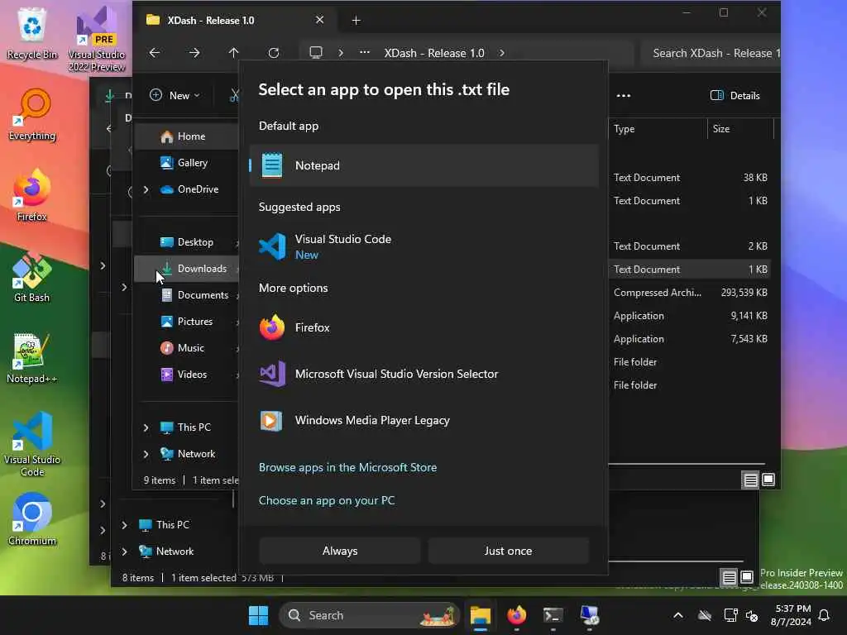The width and height of the screenshot is (847, 635).
Task: Click the PC monitor icon in address bar
Action: (315, 53)
